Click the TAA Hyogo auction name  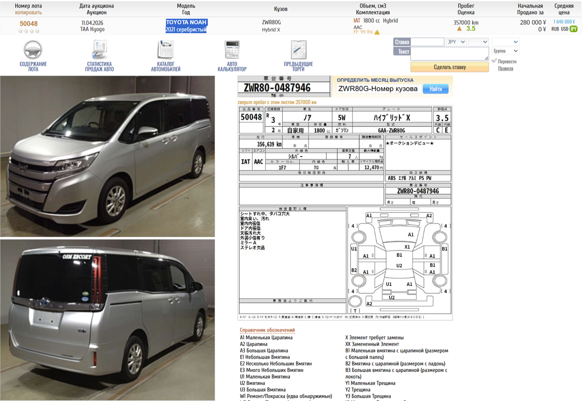pos(92,29)
